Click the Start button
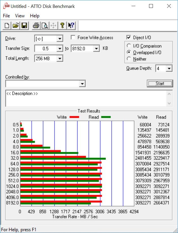178x233 pixels. tap(160, 84)
